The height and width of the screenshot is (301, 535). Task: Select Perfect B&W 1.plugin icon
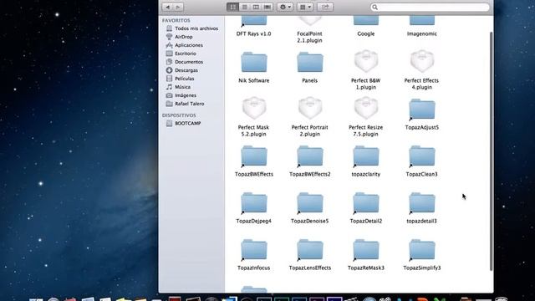coord(366,61)
